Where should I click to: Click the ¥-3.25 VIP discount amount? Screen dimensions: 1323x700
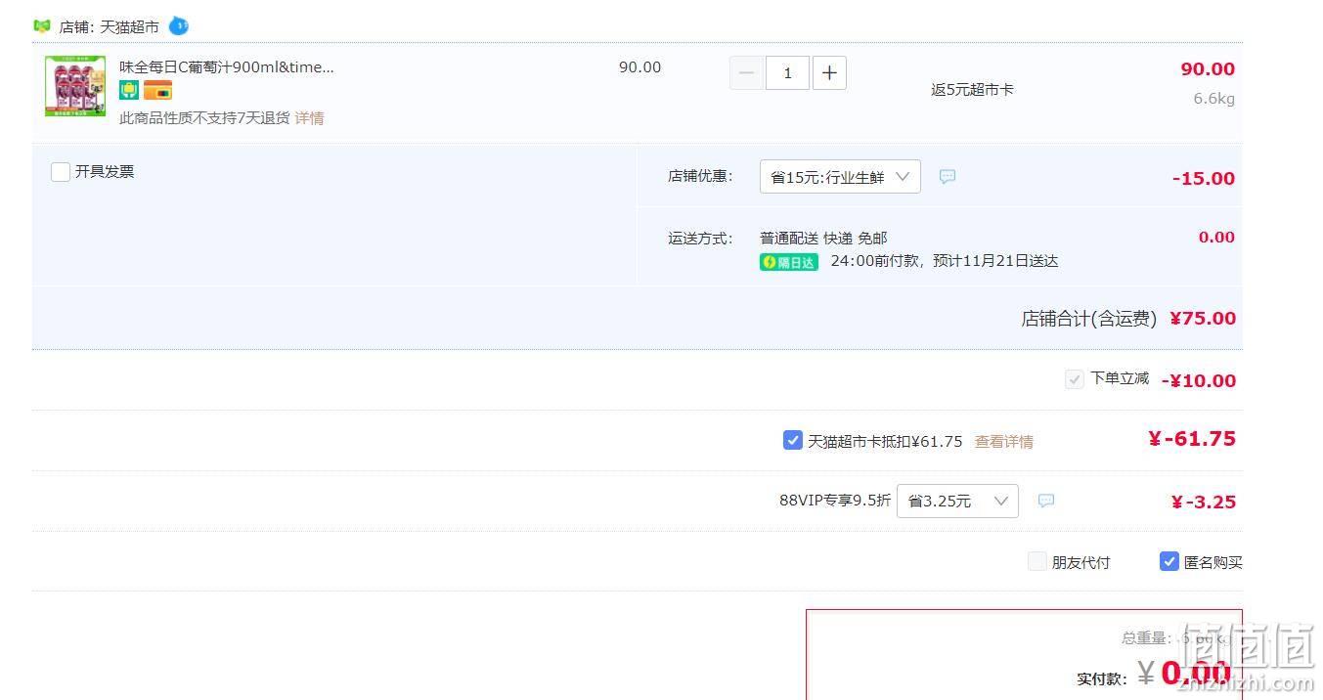click(1204, 502)
